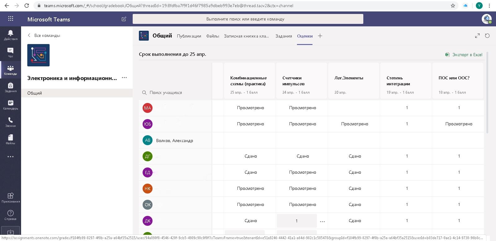Open the Calendar app in sidebar
This screenshot has width=496, height=241.
click(x=10, y=105)
